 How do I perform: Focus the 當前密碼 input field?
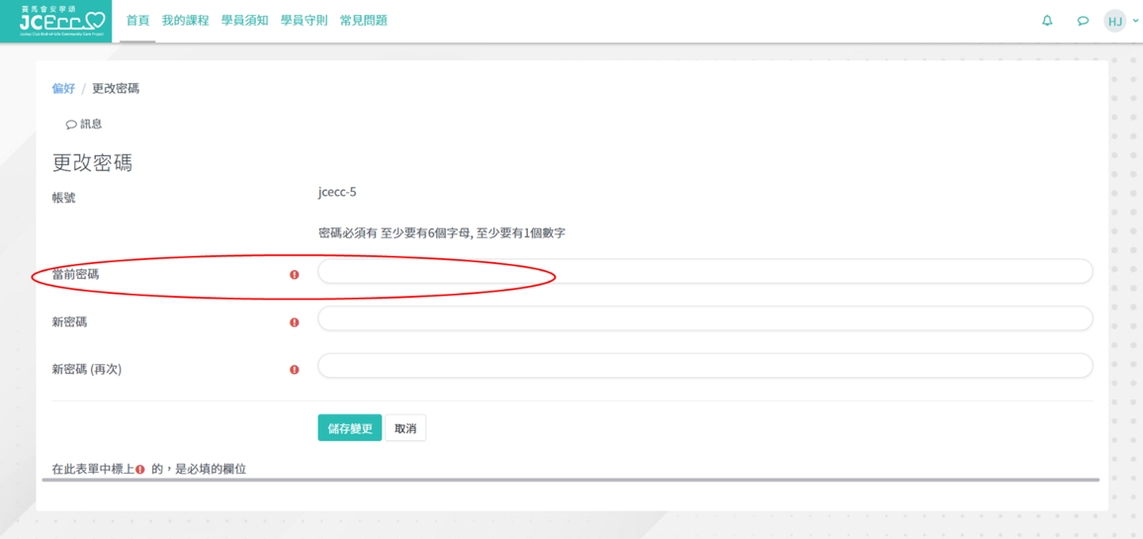(704, 271)
